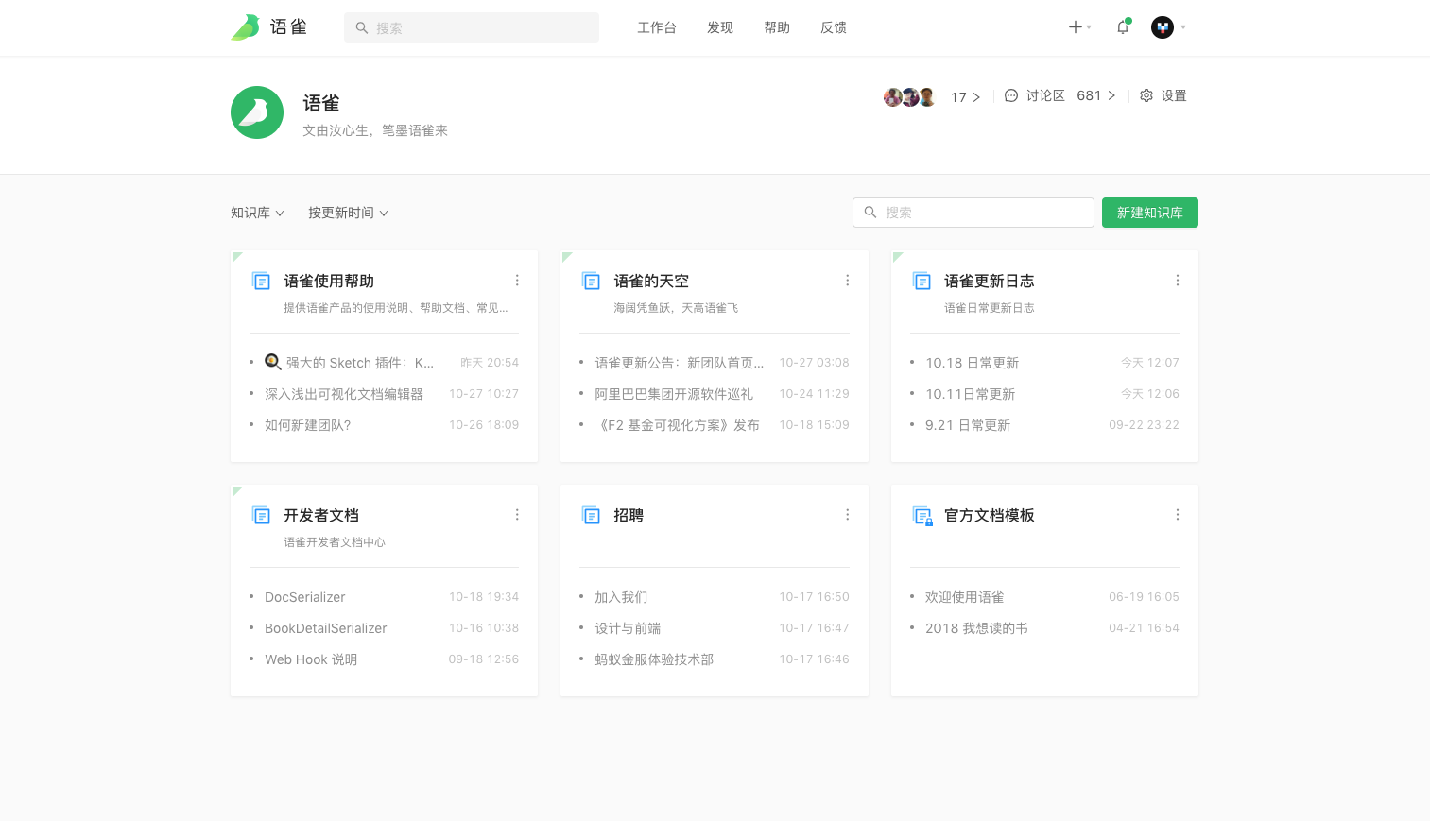Click the notification bell icon

1122,27
